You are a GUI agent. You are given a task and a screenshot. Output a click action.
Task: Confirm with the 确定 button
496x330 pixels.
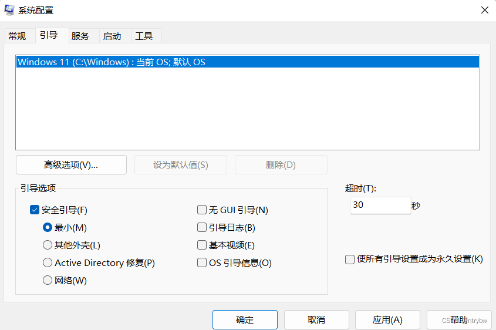pyautogui.click(x=245, y=320)
